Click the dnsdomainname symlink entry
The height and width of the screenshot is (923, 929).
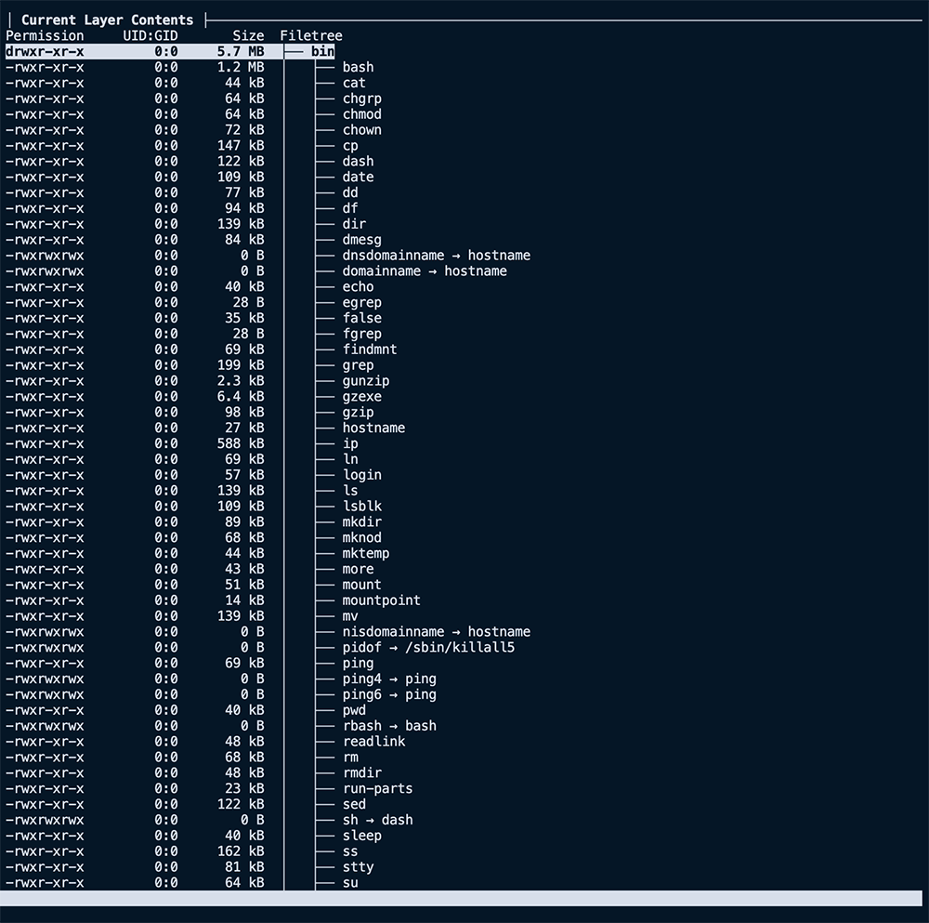[x=436, y=256]
